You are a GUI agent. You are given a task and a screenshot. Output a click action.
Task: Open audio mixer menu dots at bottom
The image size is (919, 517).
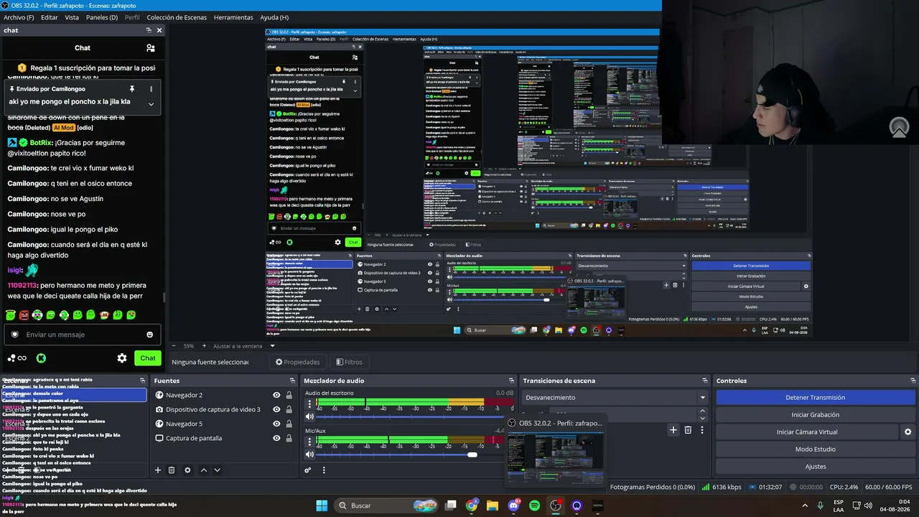[x=324, y=470]
